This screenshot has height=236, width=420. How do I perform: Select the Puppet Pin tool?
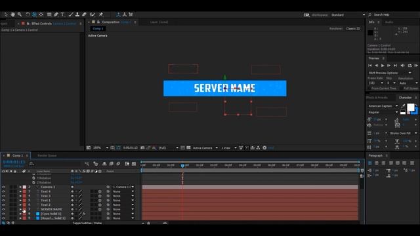click(x=100, y=14)
